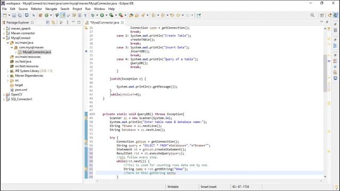Click the editor scroll down arrow
The height and width of the screenshot is (191, 340).
(x=325, y=177)
